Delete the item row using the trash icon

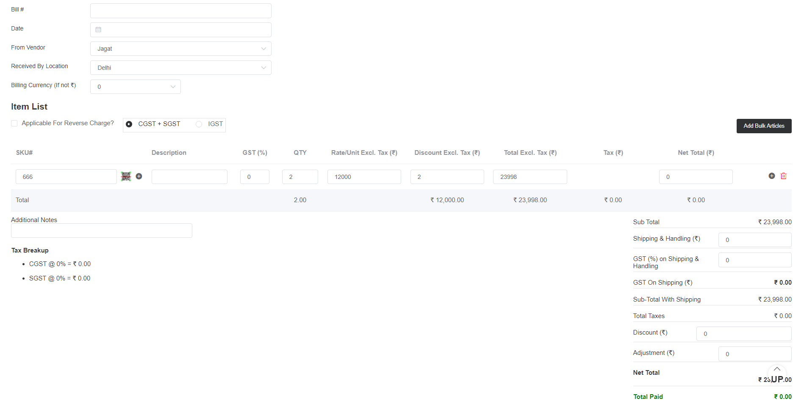(x=783, y=176)
